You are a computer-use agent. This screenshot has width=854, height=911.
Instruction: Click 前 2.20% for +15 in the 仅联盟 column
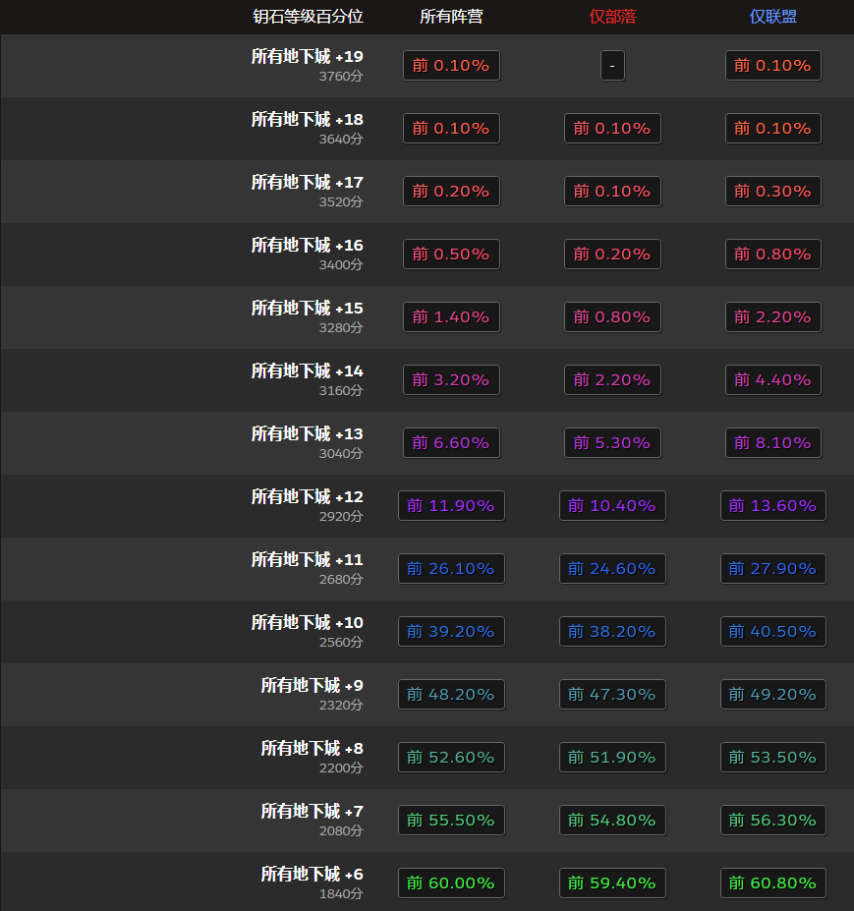tap(773, 317)
